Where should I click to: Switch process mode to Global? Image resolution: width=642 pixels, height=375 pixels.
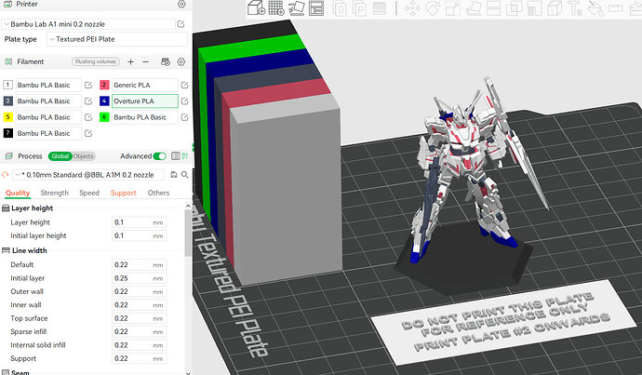coord(60,156)
